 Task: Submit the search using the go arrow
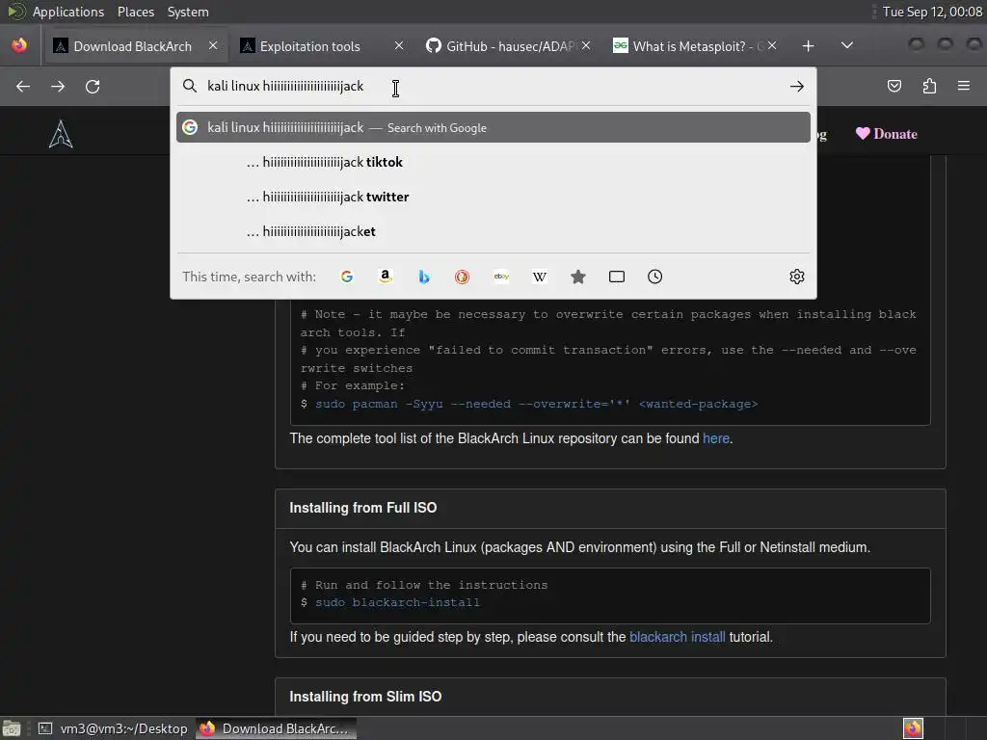point(797,86)
